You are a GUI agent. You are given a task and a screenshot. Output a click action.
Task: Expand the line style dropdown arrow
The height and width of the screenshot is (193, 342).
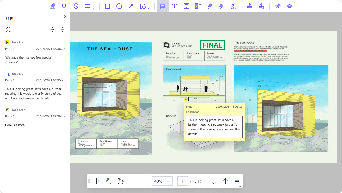click(93, 8)
